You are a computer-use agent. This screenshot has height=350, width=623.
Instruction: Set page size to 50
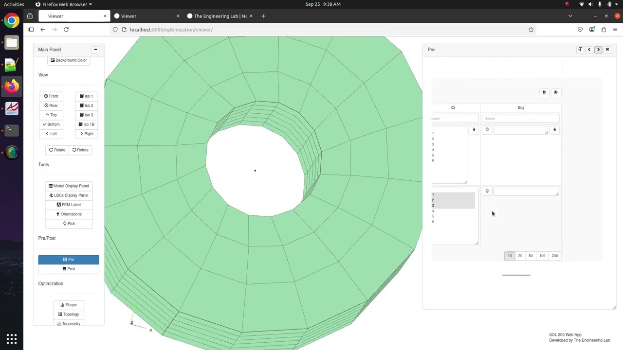(531, 256)
